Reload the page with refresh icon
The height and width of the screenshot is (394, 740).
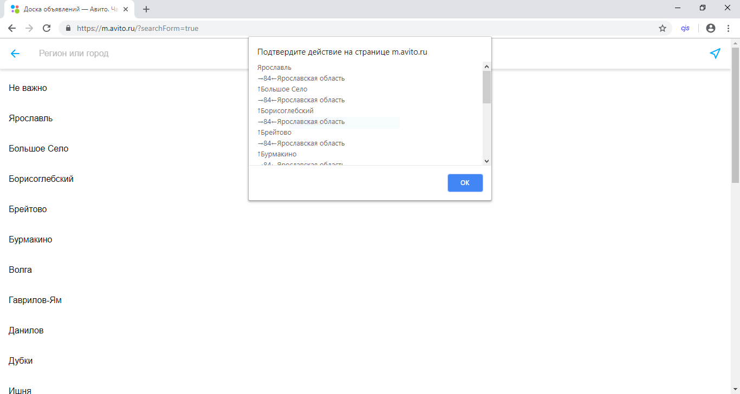(x=47, y=28)
